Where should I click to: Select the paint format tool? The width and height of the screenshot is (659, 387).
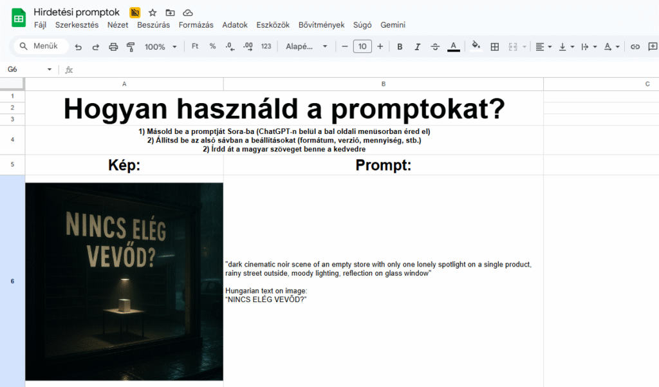(x=131, y=47)
